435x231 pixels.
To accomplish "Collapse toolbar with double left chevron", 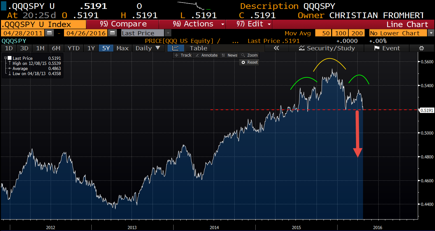I will (x=276, y=48).
